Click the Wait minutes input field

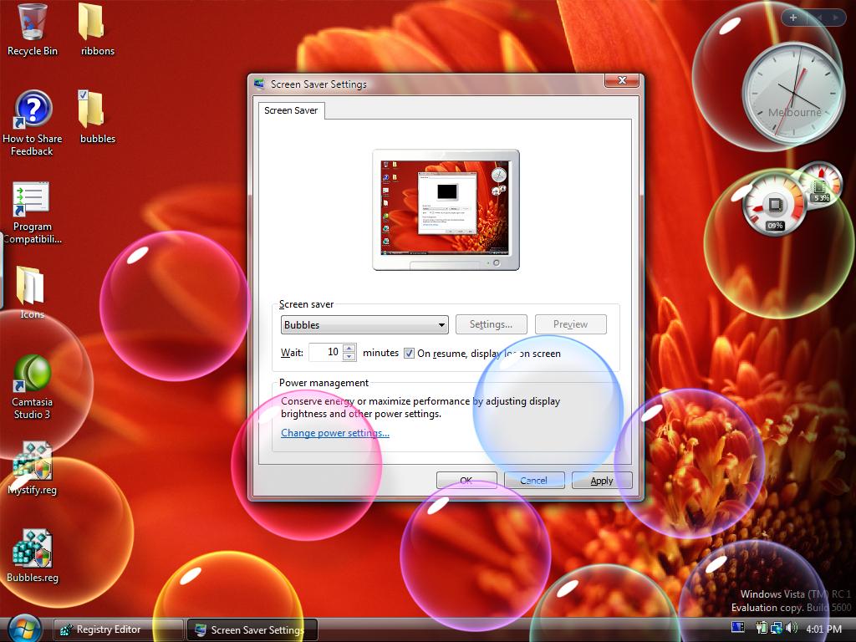click(x=326, y=352)
